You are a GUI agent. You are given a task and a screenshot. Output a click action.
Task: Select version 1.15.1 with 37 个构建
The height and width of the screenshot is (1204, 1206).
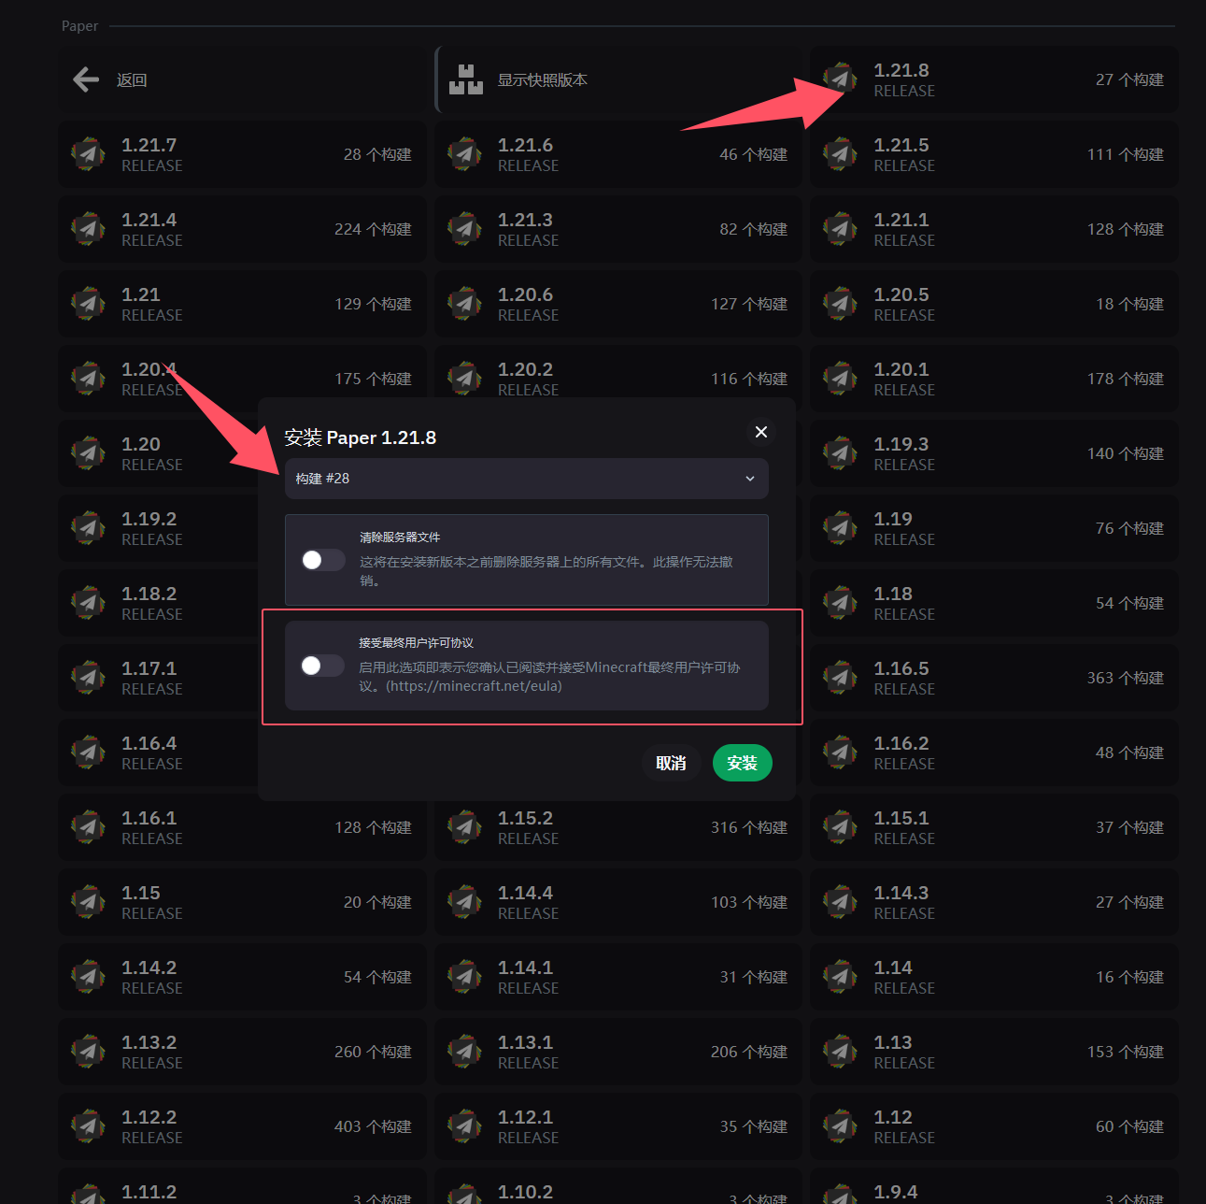(994, 827)
